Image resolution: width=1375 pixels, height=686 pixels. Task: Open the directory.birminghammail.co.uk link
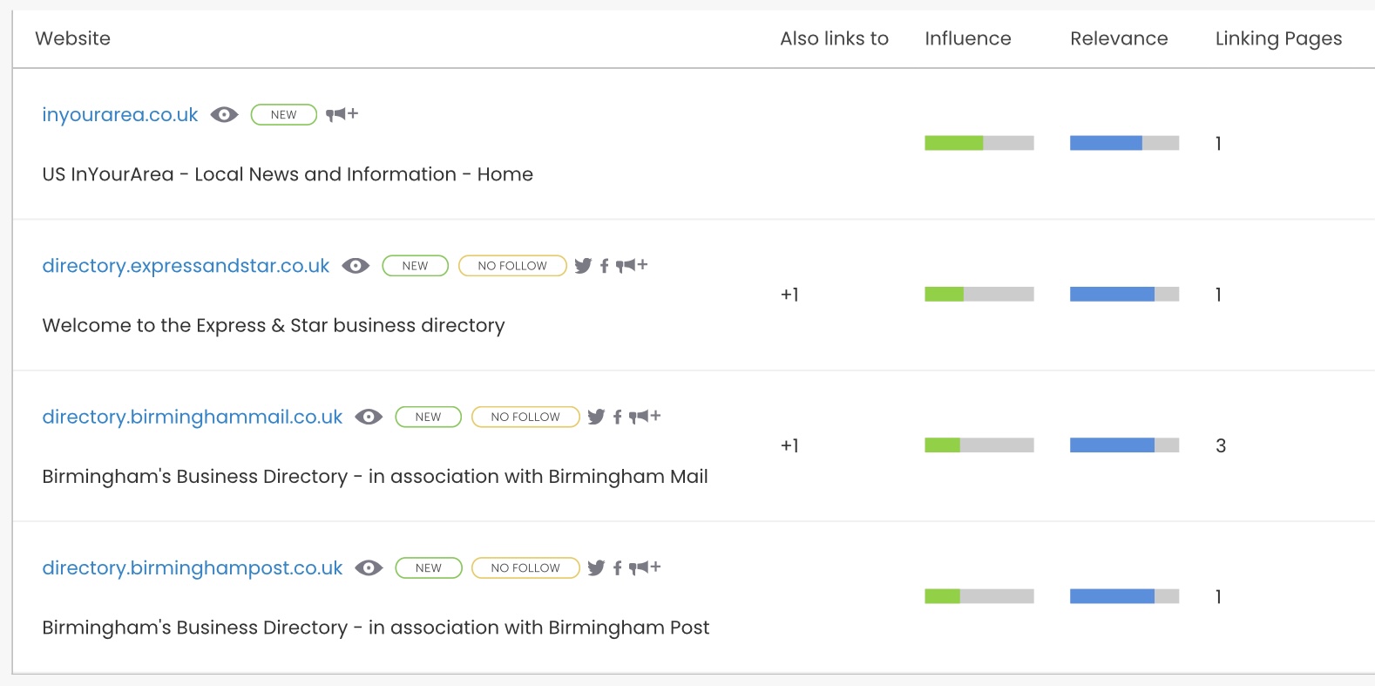pos(193,417)
